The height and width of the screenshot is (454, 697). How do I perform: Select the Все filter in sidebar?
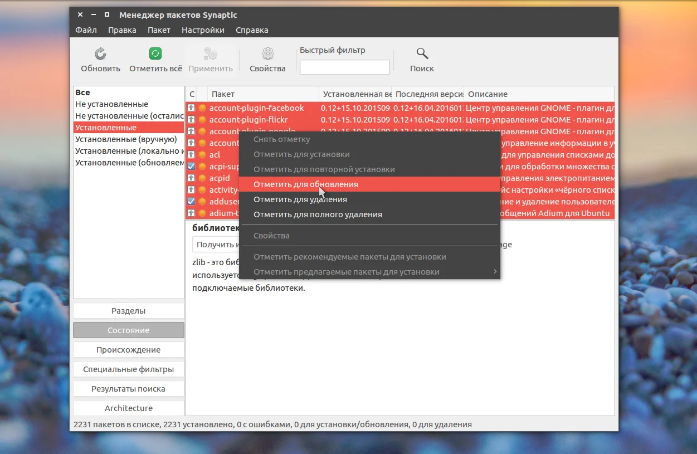[x=129, y=92]
